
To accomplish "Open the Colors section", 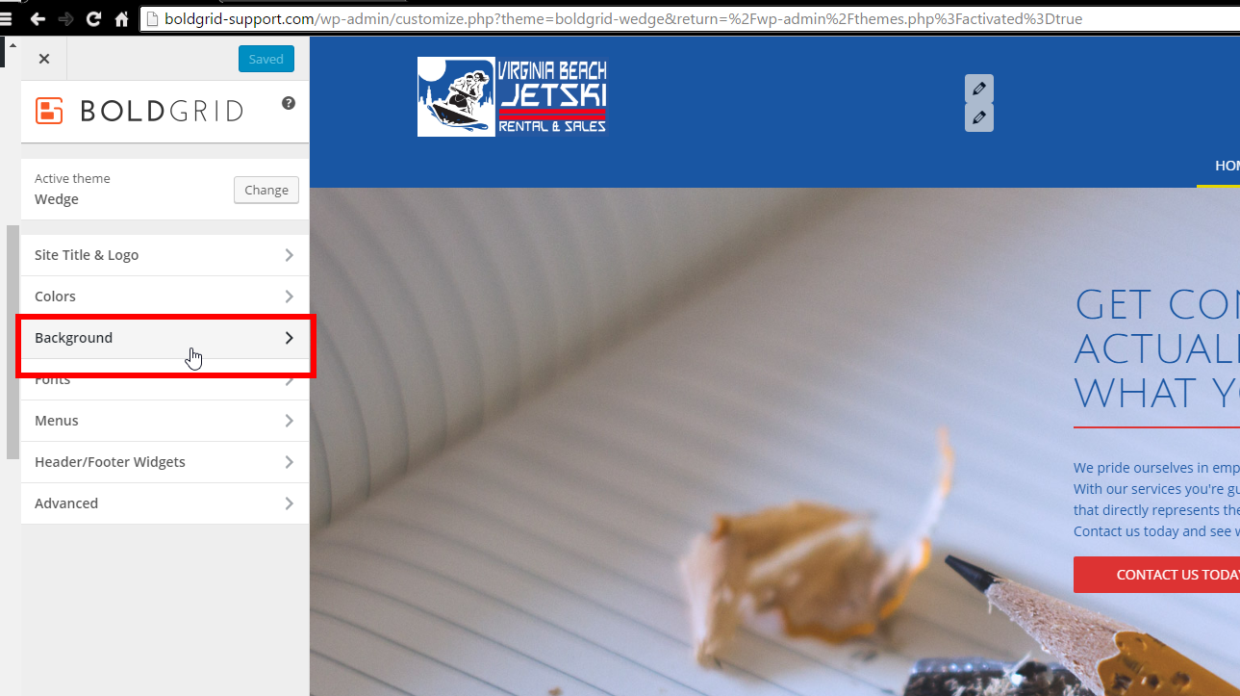I will (165, 296).
